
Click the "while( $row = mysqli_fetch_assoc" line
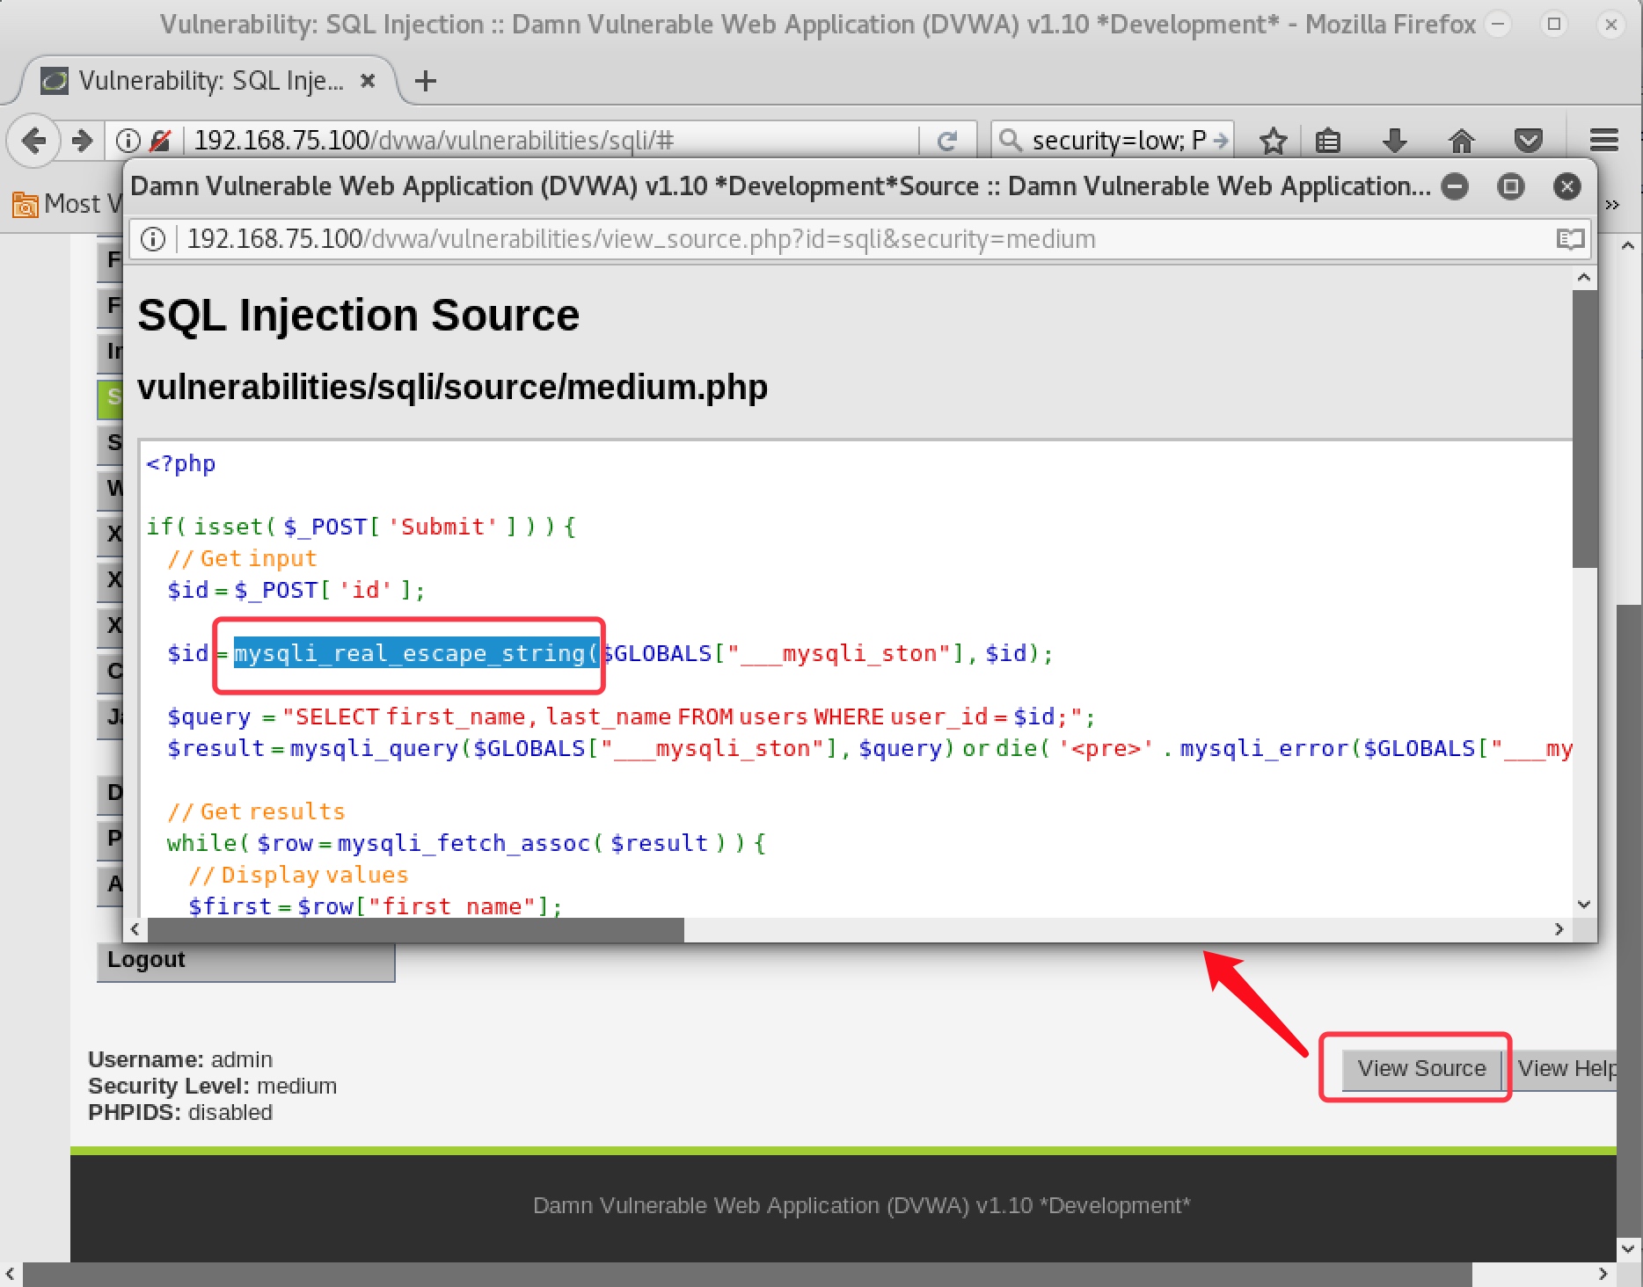pos(467,843)
